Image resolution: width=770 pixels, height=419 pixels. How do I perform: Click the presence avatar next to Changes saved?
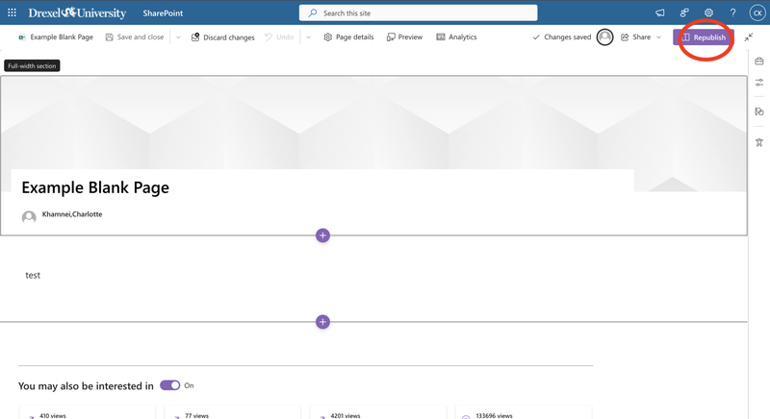tap(605, 37)
